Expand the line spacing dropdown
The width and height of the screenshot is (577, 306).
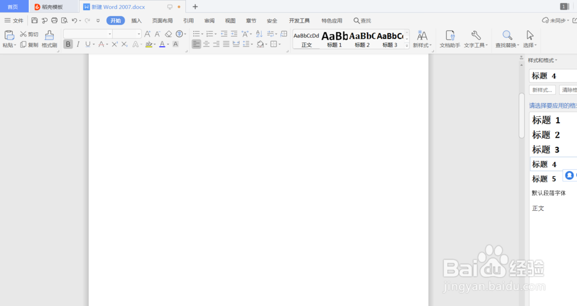pos(252,44)
